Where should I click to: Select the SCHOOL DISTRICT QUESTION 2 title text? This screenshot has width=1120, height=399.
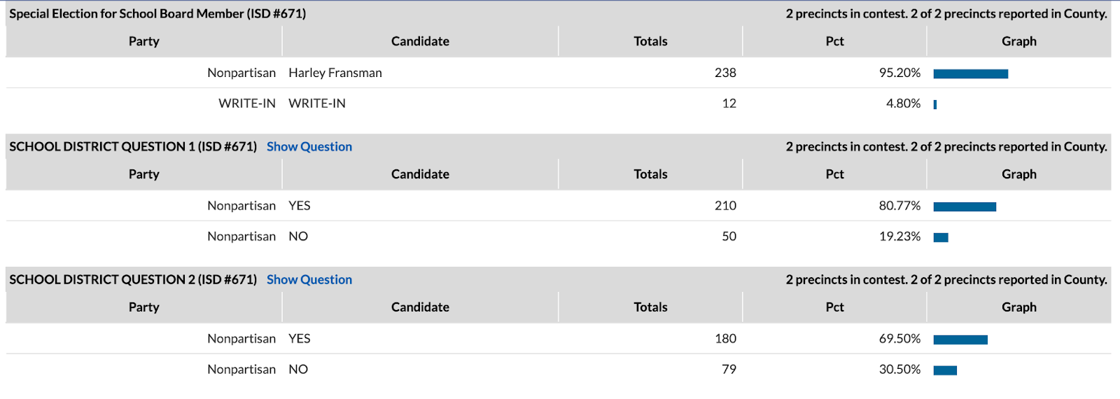[x=133, y=279]
